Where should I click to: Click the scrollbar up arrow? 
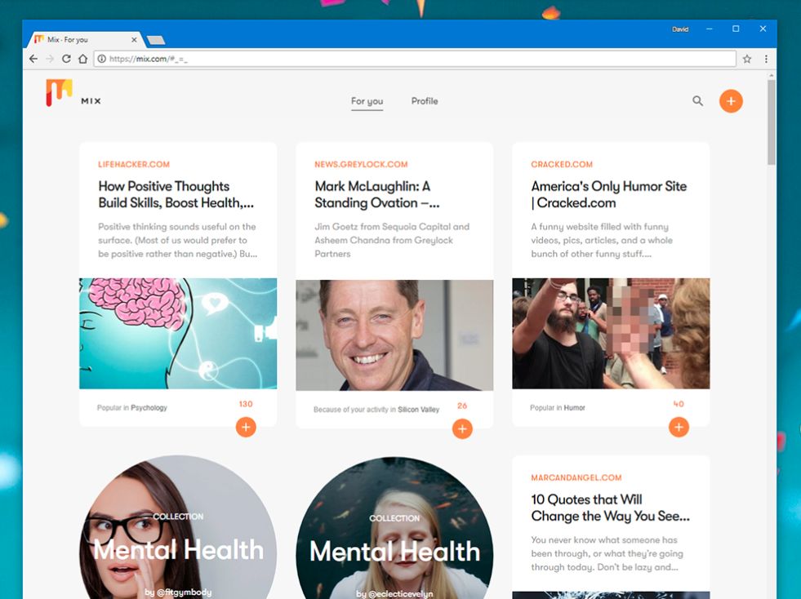tap(772, 76)
